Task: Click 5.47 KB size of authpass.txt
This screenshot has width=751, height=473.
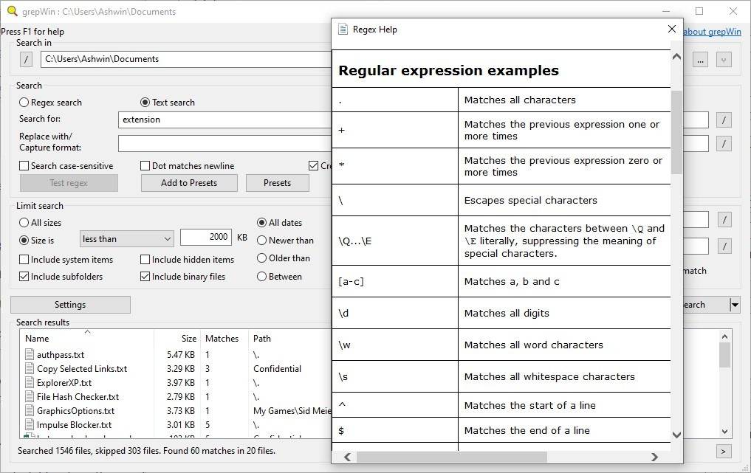Action: click(181, 355)
